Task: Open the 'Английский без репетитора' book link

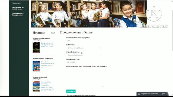Action: tap(48, 86)
